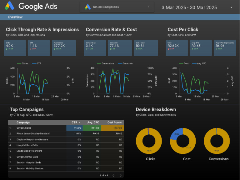Click the CTR column sort arrow
Image resolution: width=240 pixels, height=180 pixels.
(x=79, y=122)
